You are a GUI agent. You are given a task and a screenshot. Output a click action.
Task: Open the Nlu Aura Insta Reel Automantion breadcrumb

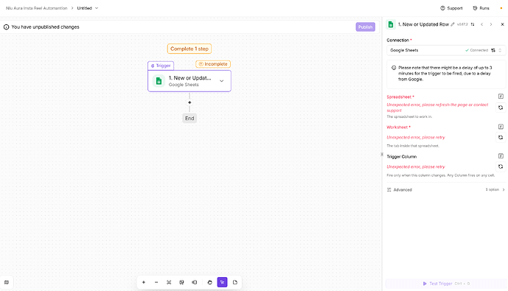click(x=37, y=8)
